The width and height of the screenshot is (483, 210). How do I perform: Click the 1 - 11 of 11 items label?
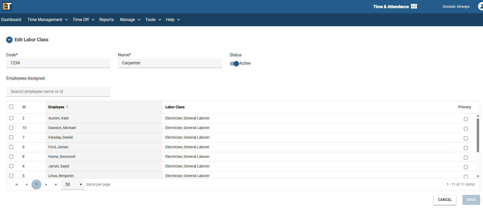point(461,185)
